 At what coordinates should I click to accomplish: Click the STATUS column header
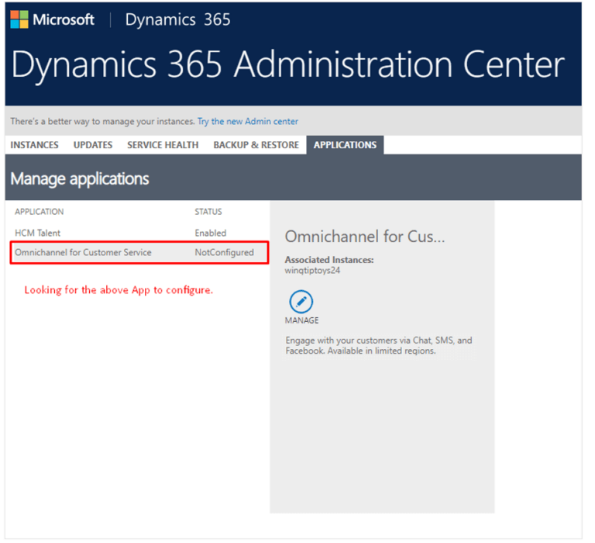click(208, 212)
